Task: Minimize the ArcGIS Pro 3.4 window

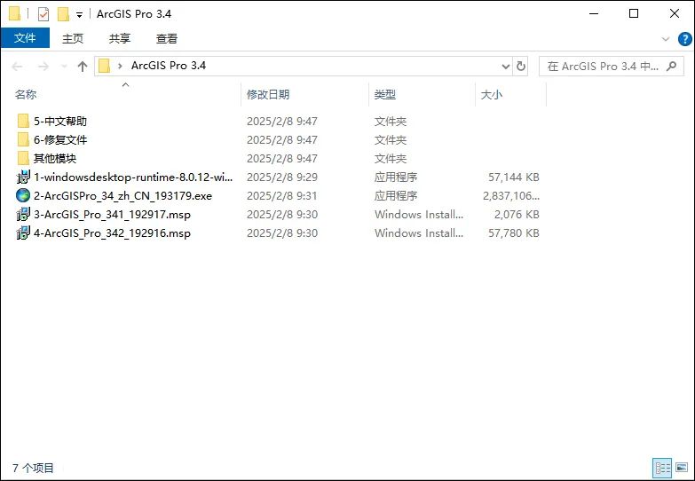Action: pos(594,13)
